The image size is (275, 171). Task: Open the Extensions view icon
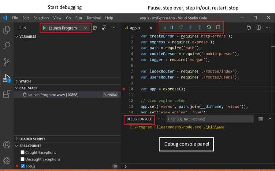tap(7, 94)
